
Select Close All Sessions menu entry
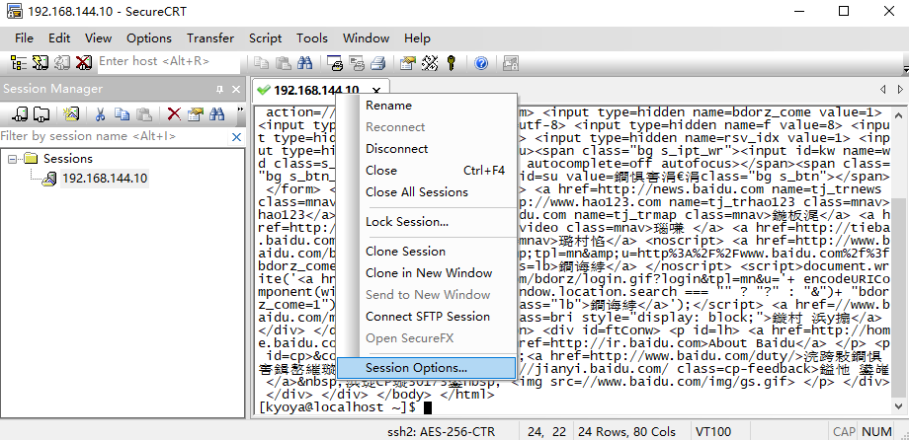426,192
